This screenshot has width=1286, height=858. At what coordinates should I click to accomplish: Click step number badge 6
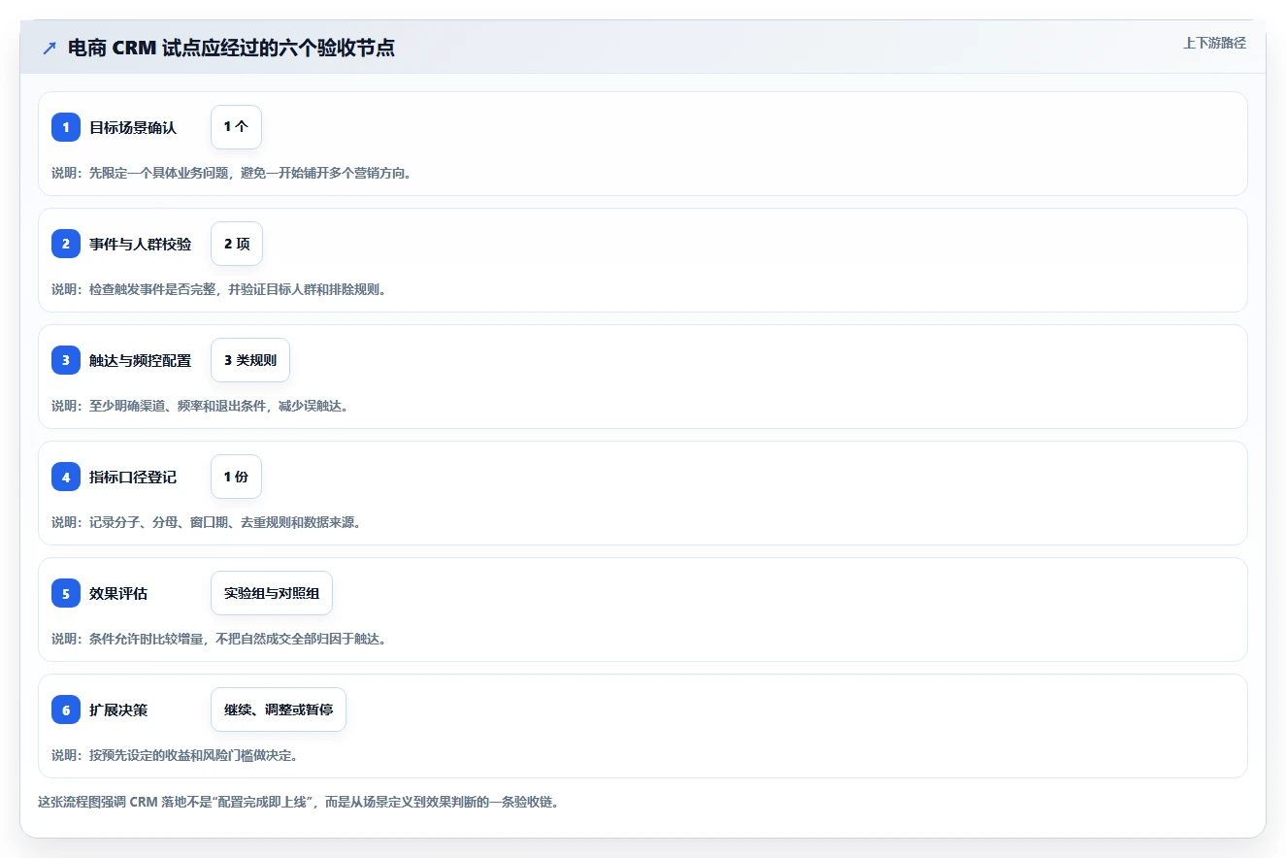coord(66,709)
